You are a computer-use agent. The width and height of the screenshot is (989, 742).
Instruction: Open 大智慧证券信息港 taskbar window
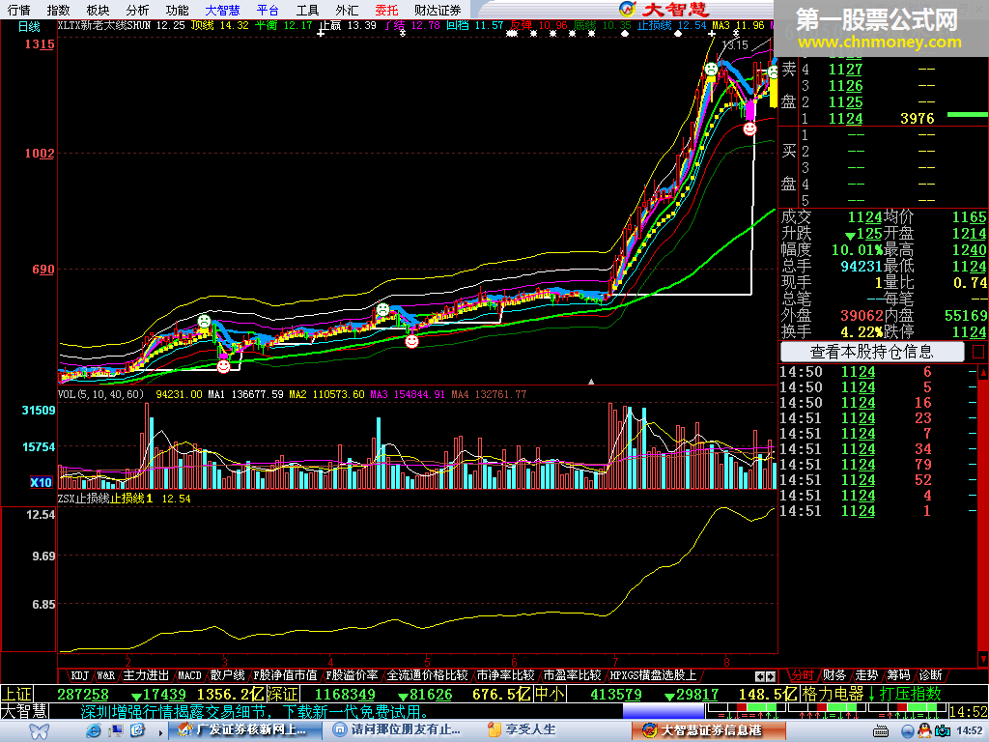[708, 730]
